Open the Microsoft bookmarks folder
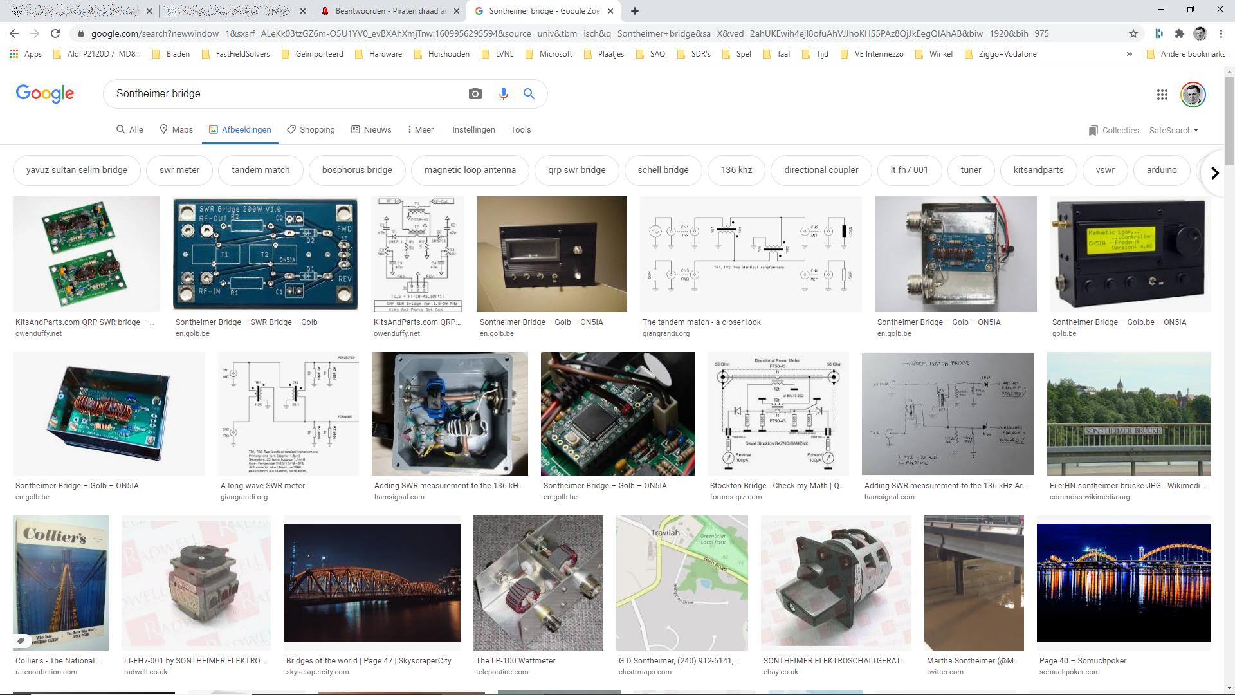Screen dimensions: 1235x695 (x=549, y=54)
